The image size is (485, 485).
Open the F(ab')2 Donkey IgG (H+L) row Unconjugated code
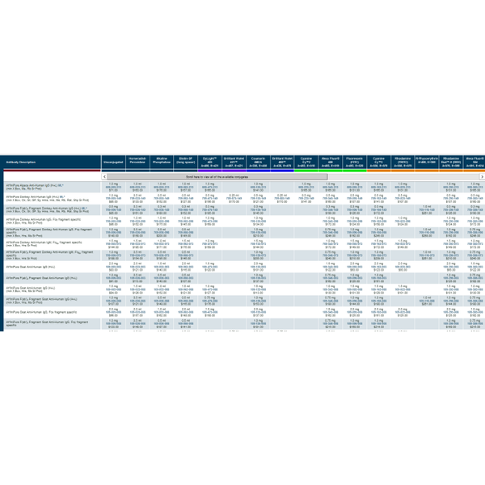tap(113, 209)
